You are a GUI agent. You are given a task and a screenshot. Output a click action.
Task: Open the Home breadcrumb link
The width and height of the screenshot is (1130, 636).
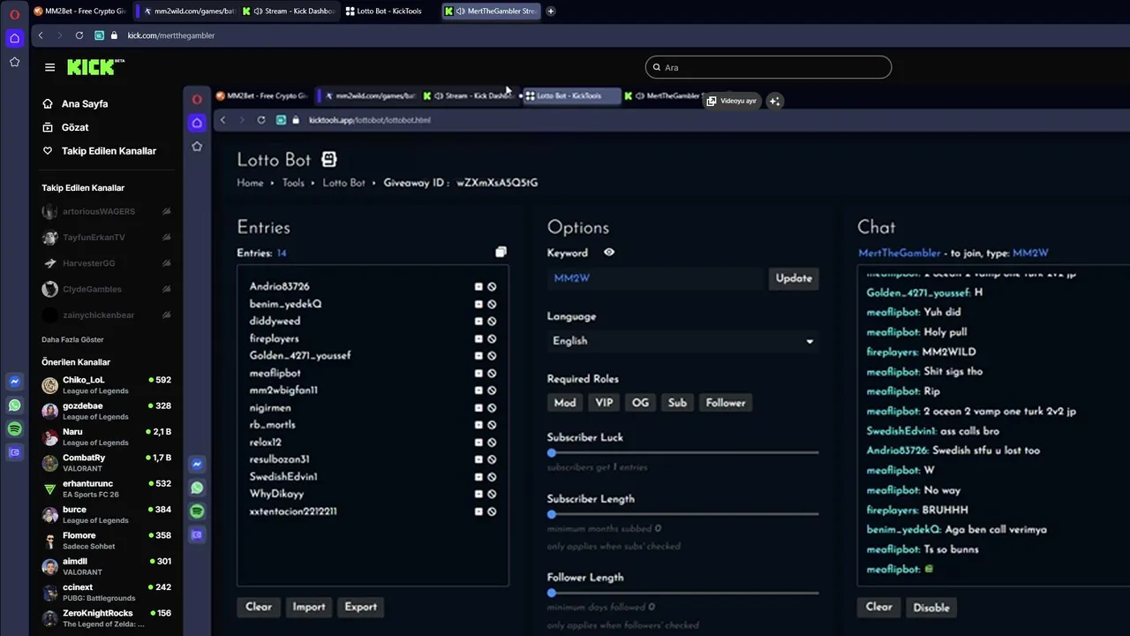(250, 183)
